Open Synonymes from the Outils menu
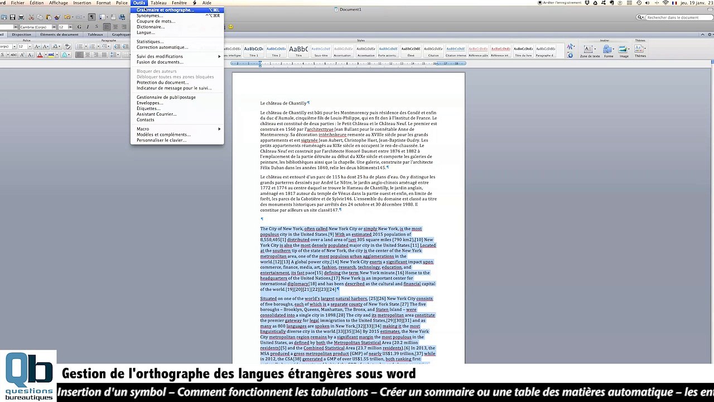714x402 pixels. (177, 16)
